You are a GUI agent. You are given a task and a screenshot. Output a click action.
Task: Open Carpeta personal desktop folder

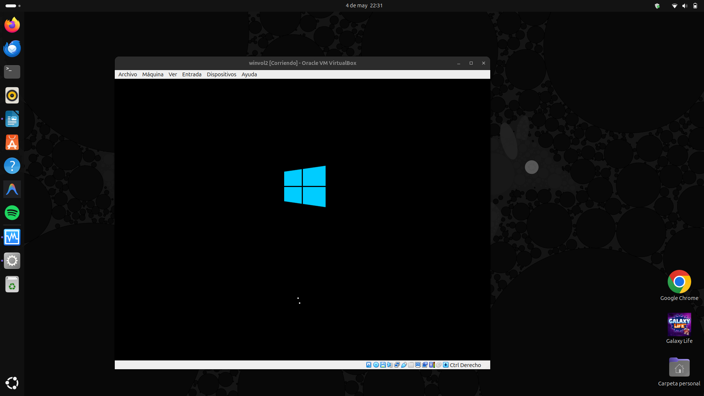[679, 371]
